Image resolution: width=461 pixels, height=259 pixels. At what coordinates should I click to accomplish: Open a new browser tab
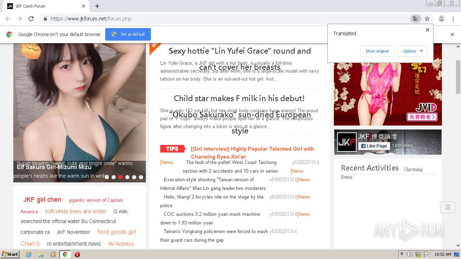tap(97, 6)
